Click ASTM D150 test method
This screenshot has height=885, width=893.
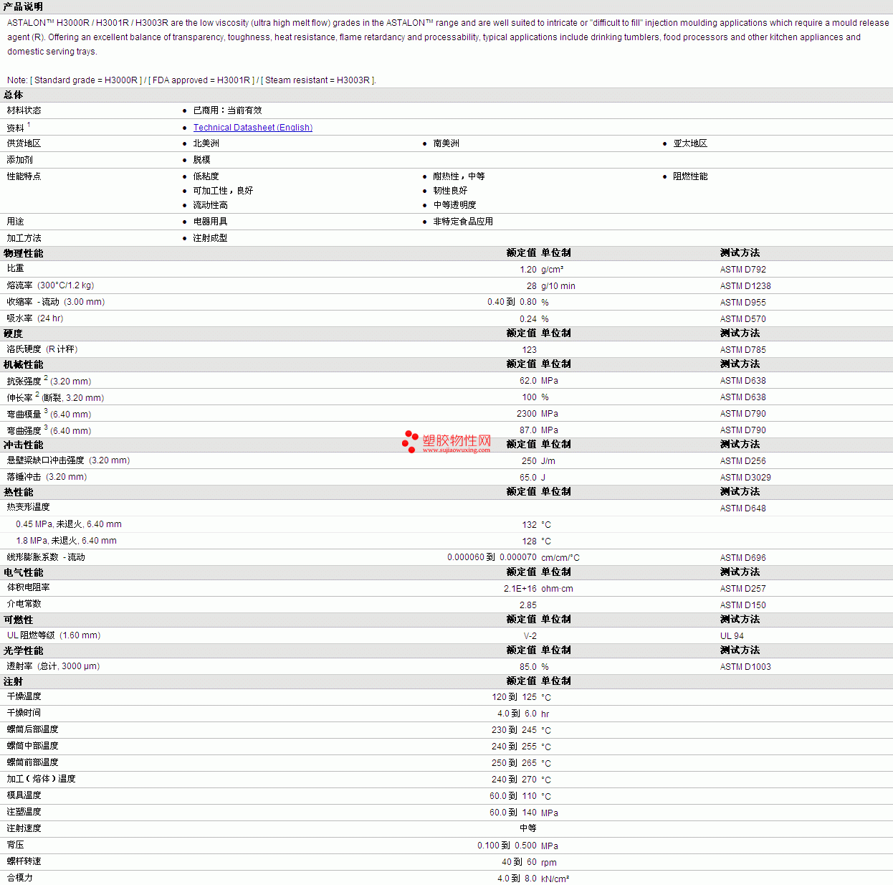tap(743, 605)
